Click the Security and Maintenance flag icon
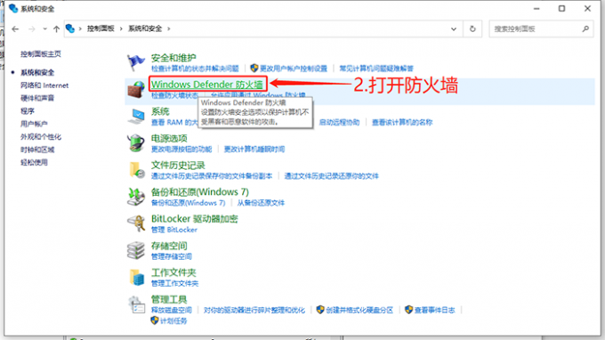The width and height of the screenshot is (605, 340). tap(136, 62)
